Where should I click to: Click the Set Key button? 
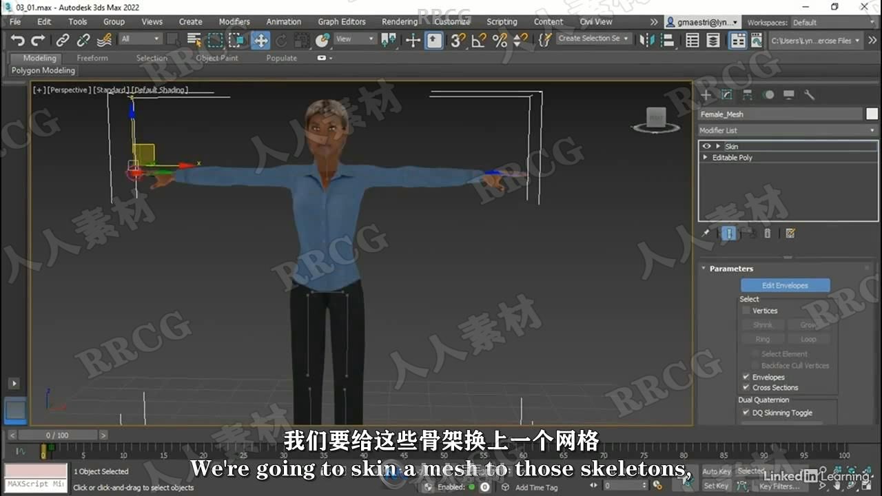[716, 486]
